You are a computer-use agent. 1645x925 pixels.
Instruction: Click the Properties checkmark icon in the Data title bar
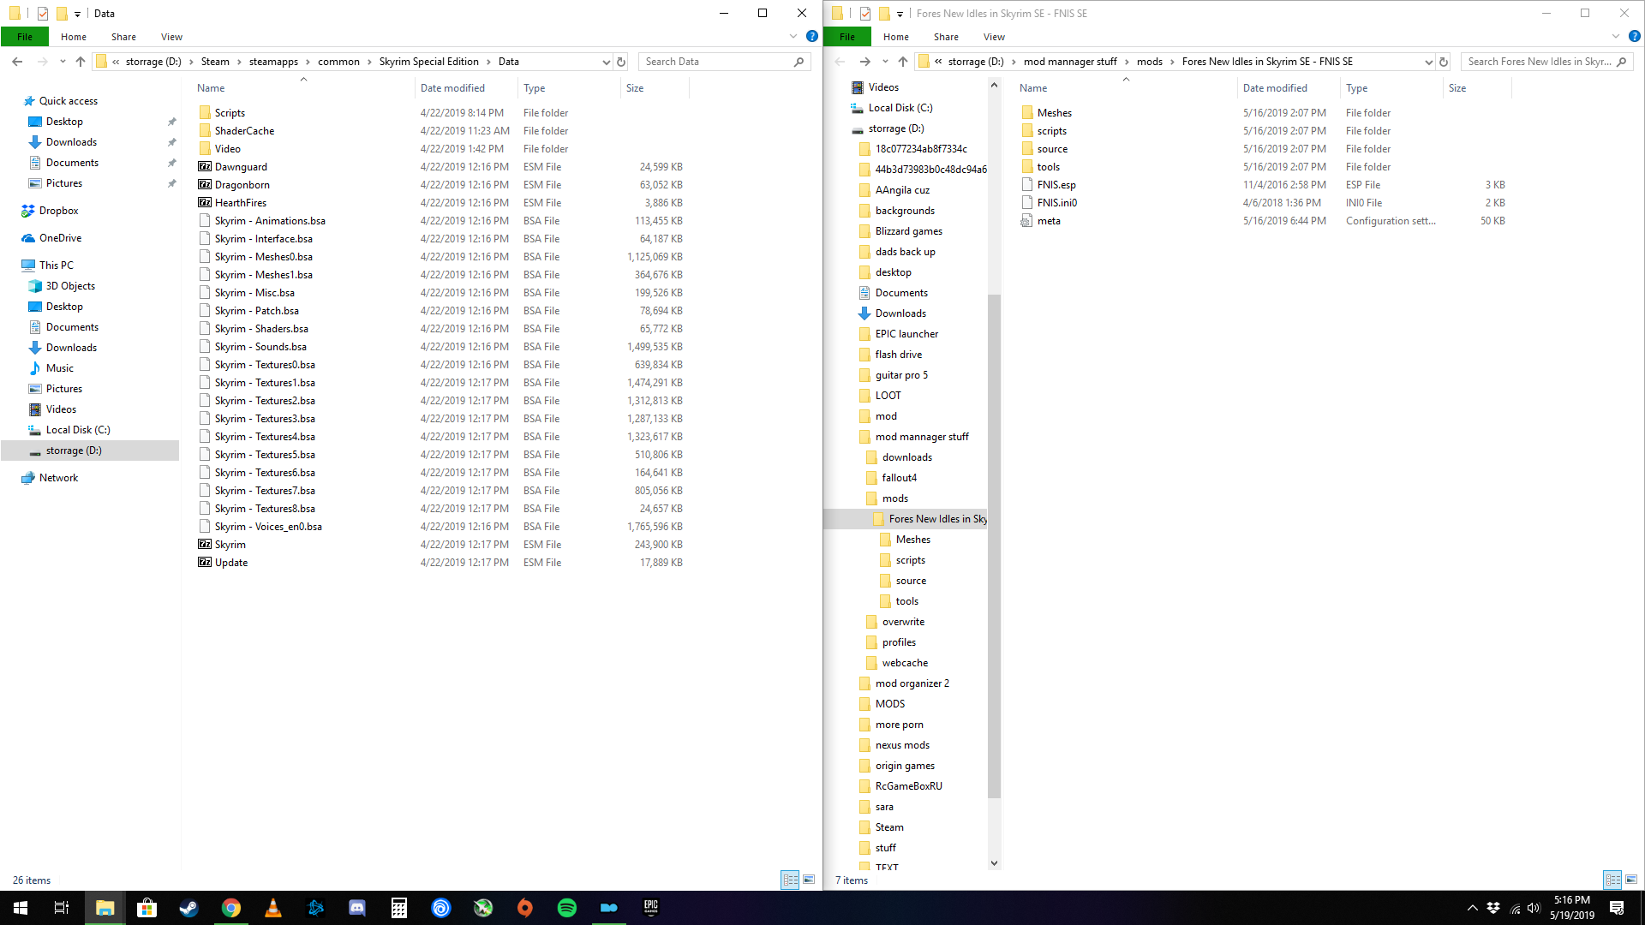(42, 14)
